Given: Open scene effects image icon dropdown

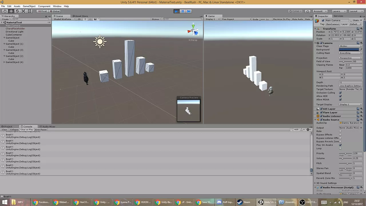Looking at the screenshot, I should [x=96, y=19].
